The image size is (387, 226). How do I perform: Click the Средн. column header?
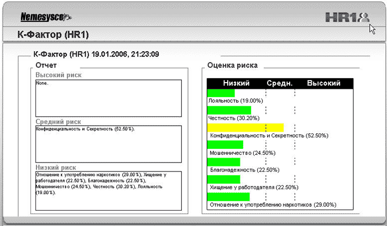coord(280,83)
